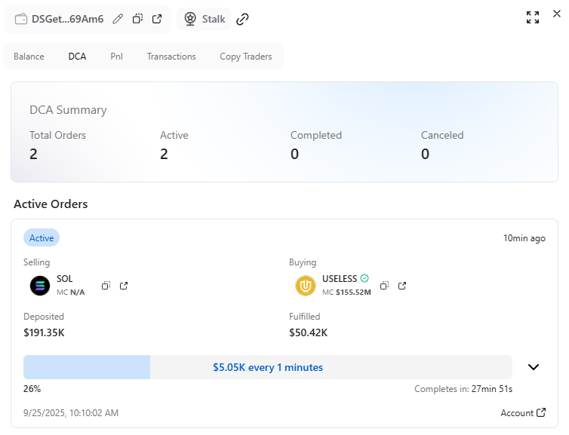The height and width of the screenshot is (435, 569).
Task: Copy the USELESS token address
Action: point(384,286)
